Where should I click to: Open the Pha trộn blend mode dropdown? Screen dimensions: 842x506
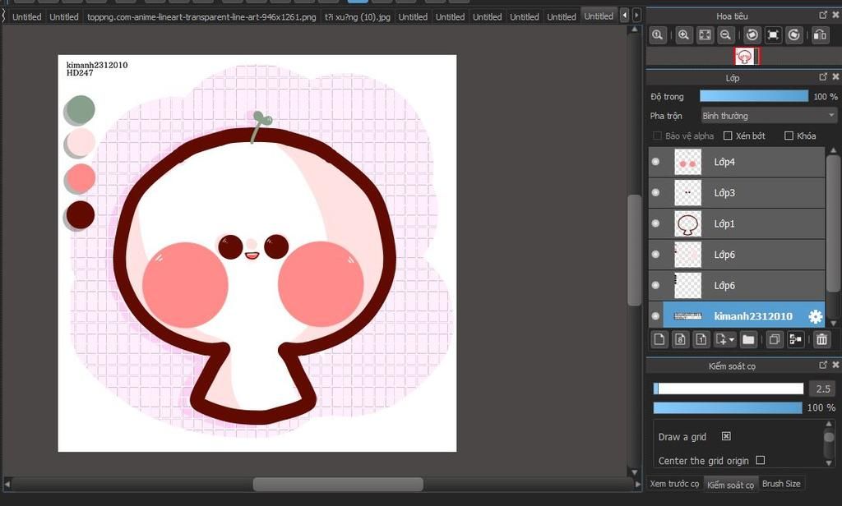[769, 115]
